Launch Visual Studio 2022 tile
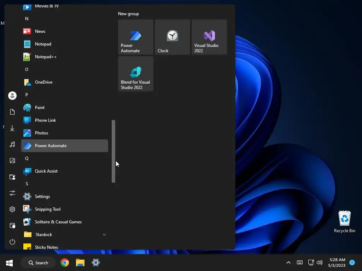The height and width of the screenshot is (271, 362). 209,37
